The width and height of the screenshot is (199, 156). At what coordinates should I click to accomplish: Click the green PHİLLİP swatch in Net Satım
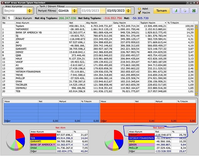142,148
